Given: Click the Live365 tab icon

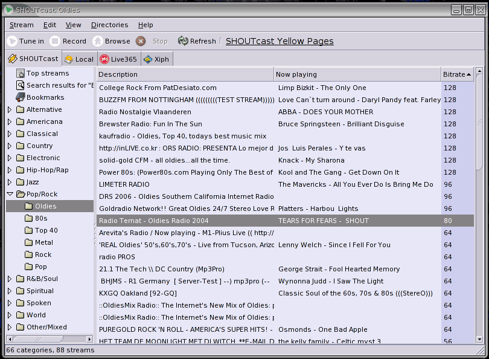Looking at the screenshot, I should 104,59.
